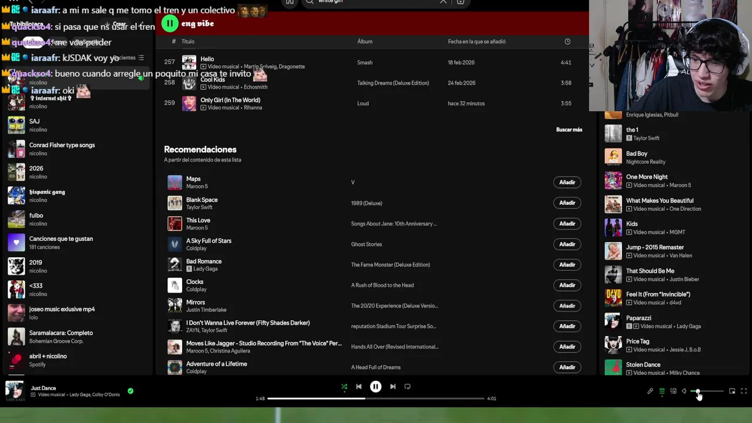752x423 pixels.
Task: Sort by the Álbum column header
Action: tap(365, 42)
